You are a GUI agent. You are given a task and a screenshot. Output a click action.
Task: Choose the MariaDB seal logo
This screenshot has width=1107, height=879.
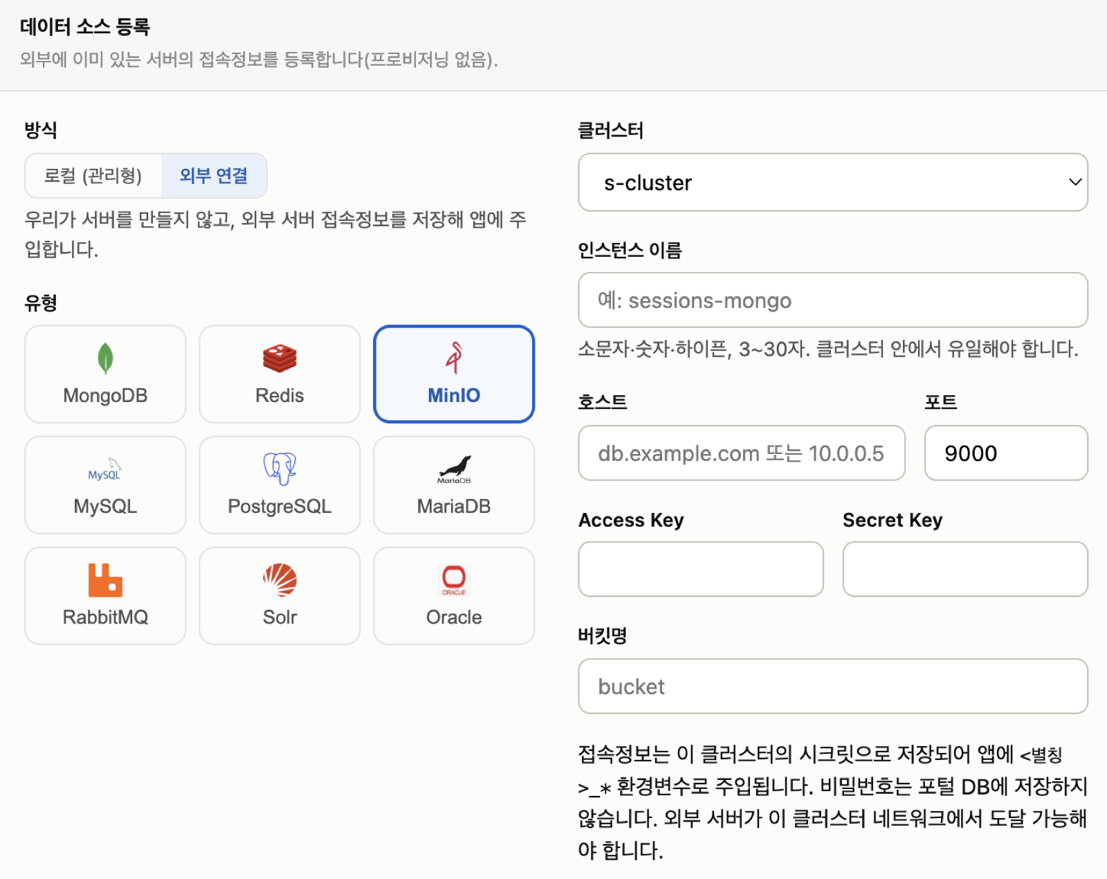pyautogui.click(x=454, y=470)
